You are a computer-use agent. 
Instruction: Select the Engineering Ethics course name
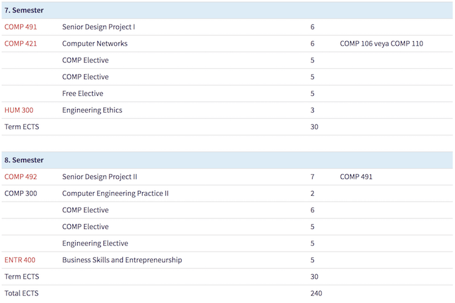pyautogui.click(x=92, y=110)
